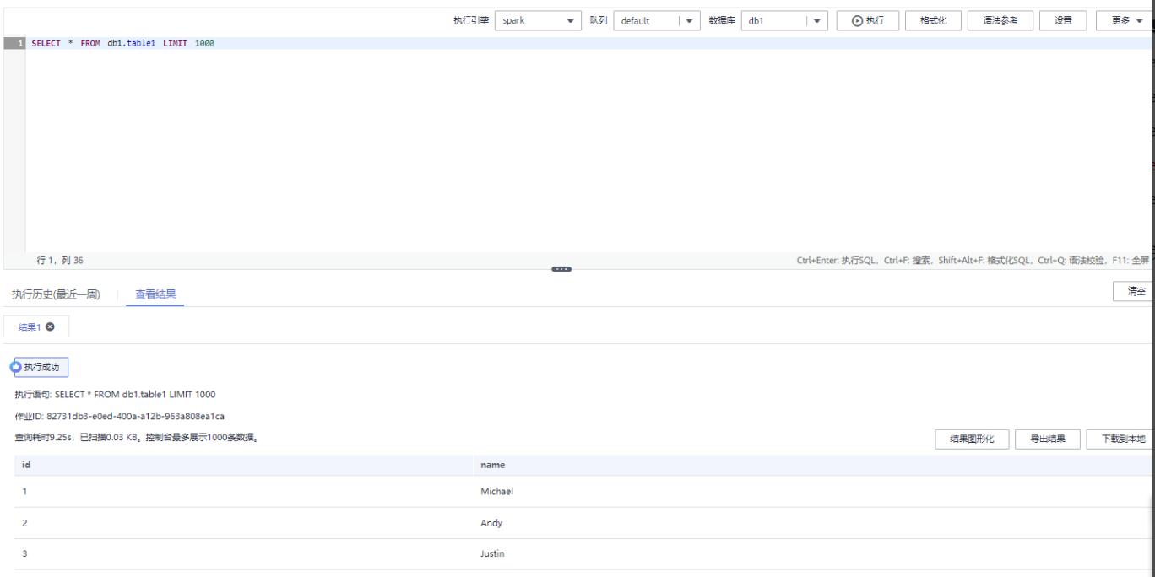Open the 数据库 db1 dropdown

pyautogui.click(x=783, y=21)
